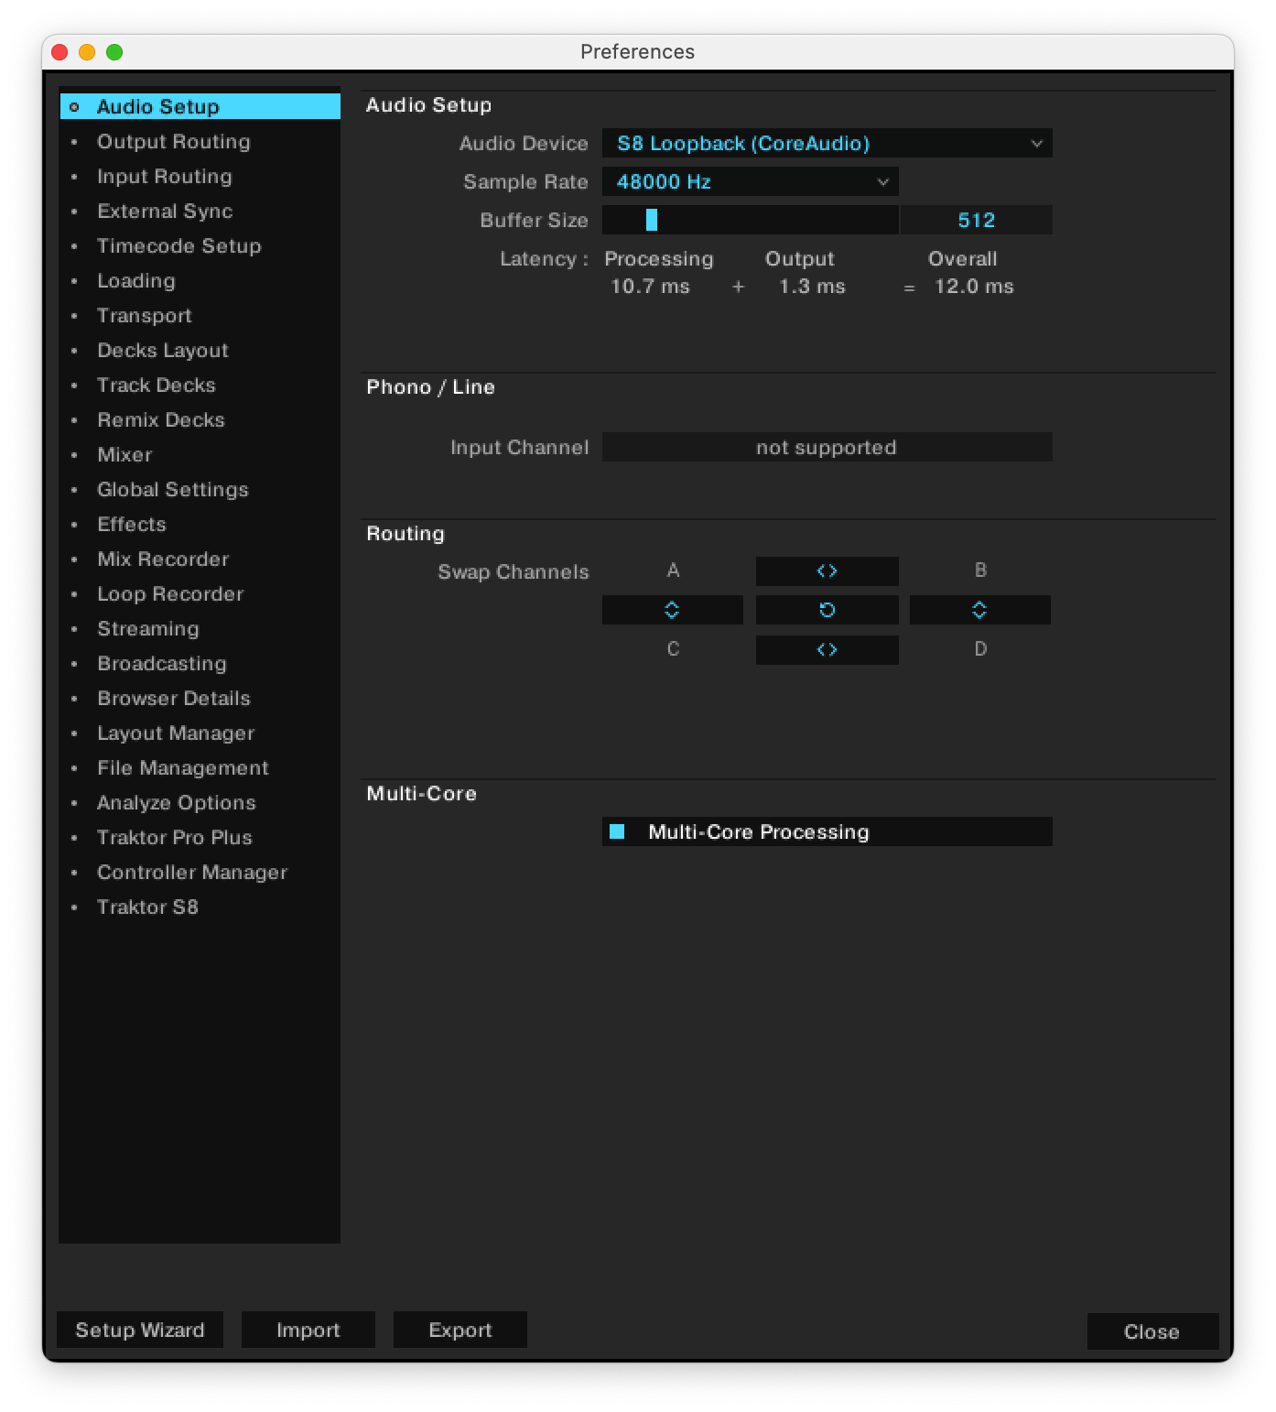Image resolution: width=1276 pixels, height=1412 pixels.
Task: Open Output Routing preferences
Action: tap(200, 141)
